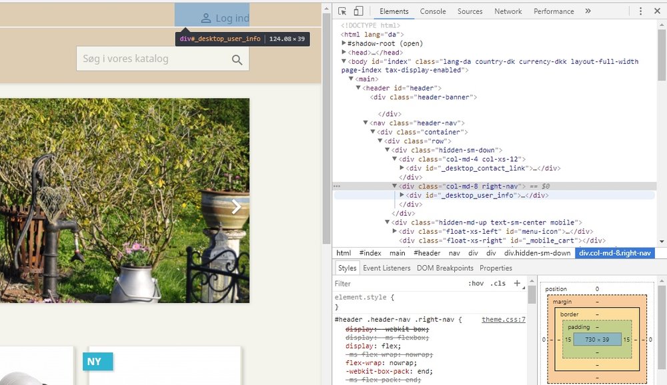
Task: Collapse the div class="container" node
Action: tap(373, 132)
